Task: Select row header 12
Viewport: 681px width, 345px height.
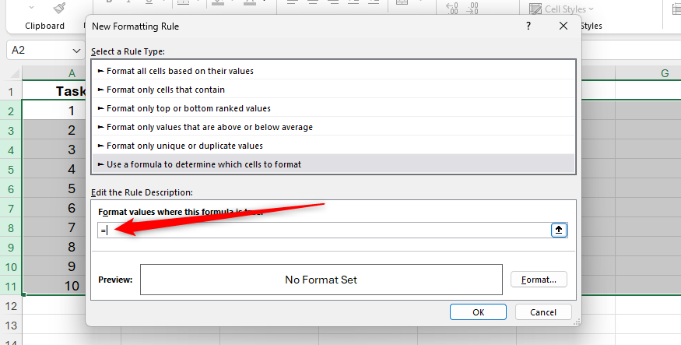Action: (11, 306)
